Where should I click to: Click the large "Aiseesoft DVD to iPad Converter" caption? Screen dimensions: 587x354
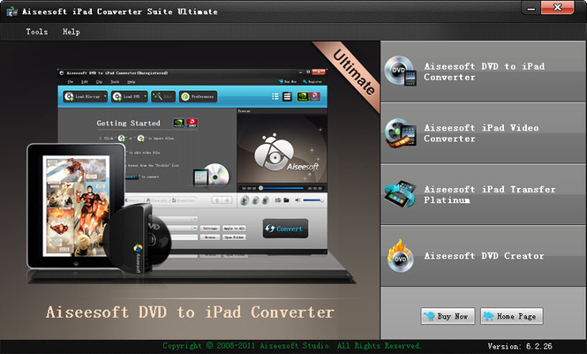[x=190, y=313]
